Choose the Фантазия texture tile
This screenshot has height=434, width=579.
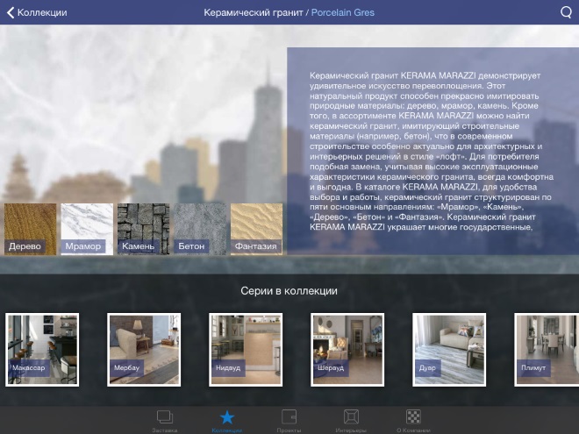tap(256, 229)
